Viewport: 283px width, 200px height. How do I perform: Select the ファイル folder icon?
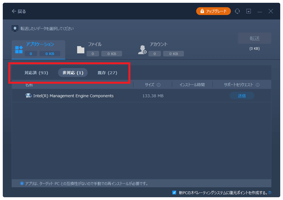(81, 50)
